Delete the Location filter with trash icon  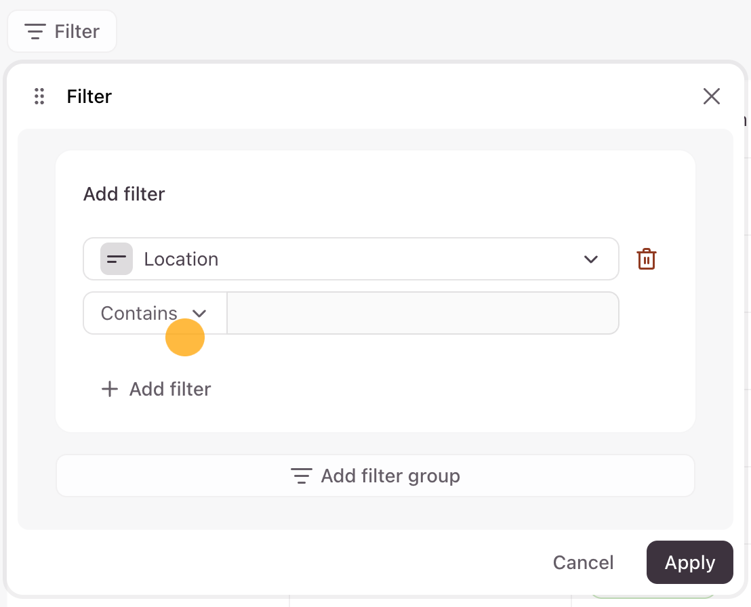tap(647, 259)
